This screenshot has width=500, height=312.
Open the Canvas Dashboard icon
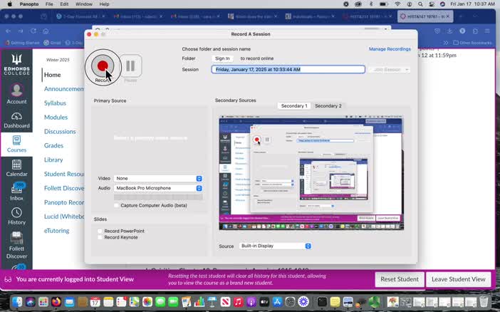point(16,118)
